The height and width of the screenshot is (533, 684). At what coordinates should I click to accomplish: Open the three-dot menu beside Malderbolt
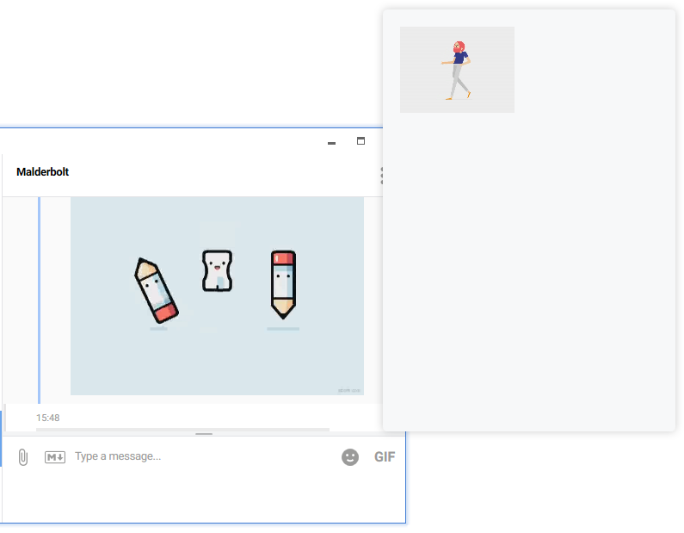(x=381, y=176)
